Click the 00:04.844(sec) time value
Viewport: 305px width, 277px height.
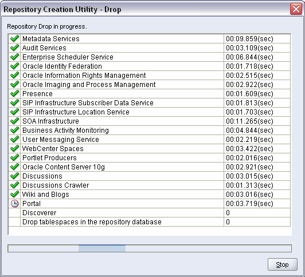pyautogui.click(x=249, y=130)
